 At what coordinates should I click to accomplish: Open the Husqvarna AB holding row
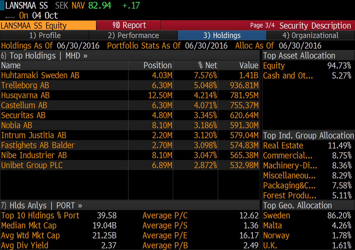click(x=26, y=95)
